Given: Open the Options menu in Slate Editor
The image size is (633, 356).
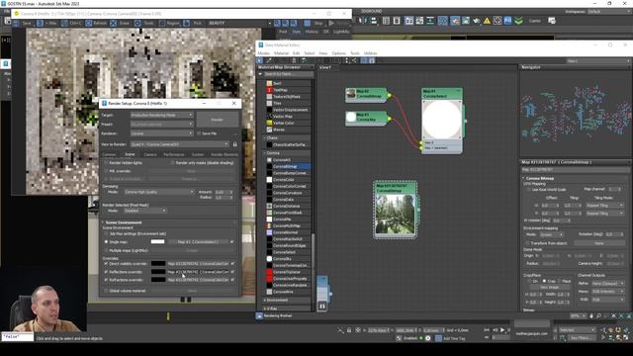Looking at the screenshot, I should pos(338,53).
